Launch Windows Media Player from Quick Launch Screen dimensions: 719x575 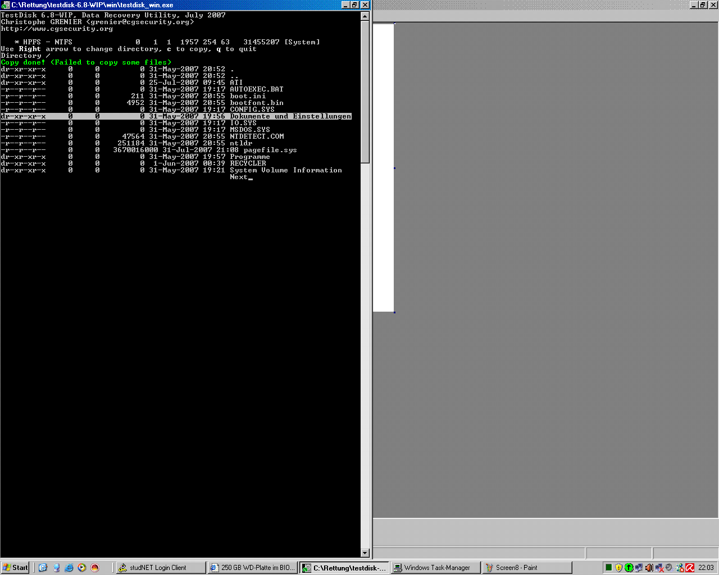82,568
